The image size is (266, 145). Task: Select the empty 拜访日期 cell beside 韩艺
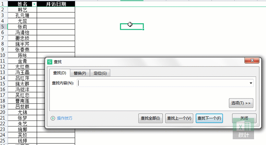coord(56,10)
